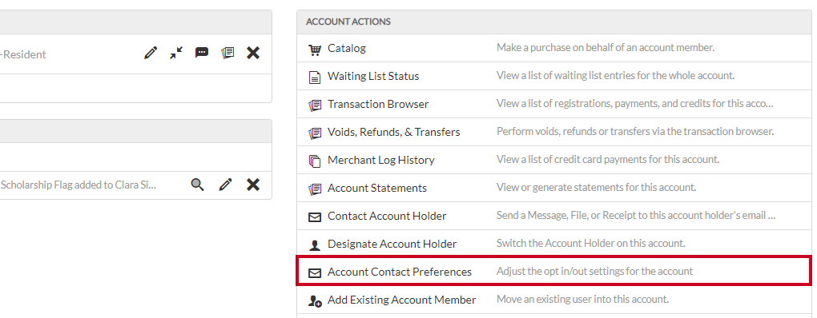Screen dimensions: 817x318
Task: Click 'Make a purchase on behalf' description
Action: 605,48
